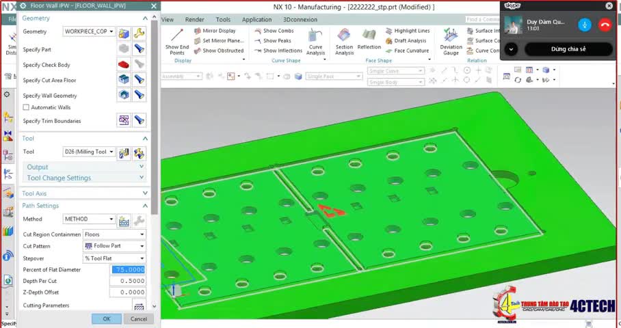
Task: Expand Skype call options chevron
Action: point(511,49)
